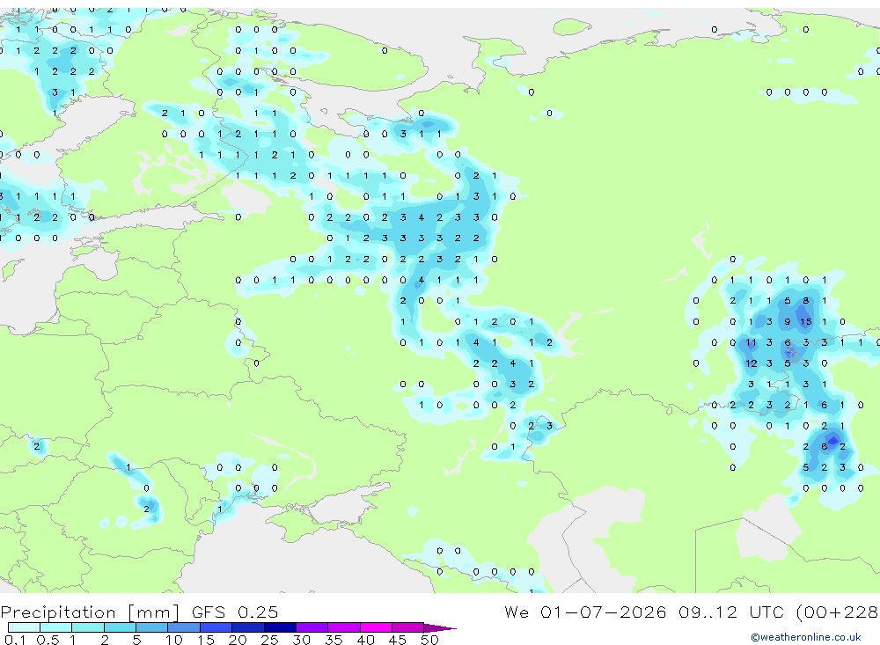
Task: Click the weatheronline.co.uk copyright link
Action: [x=806, y=637]
